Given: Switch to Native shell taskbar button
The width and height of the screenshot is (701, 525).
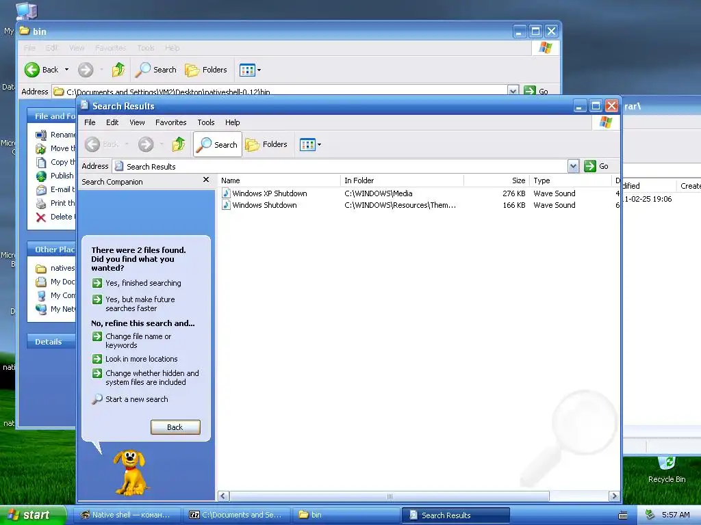Looking at the screenshot, I should pos(126,515).
